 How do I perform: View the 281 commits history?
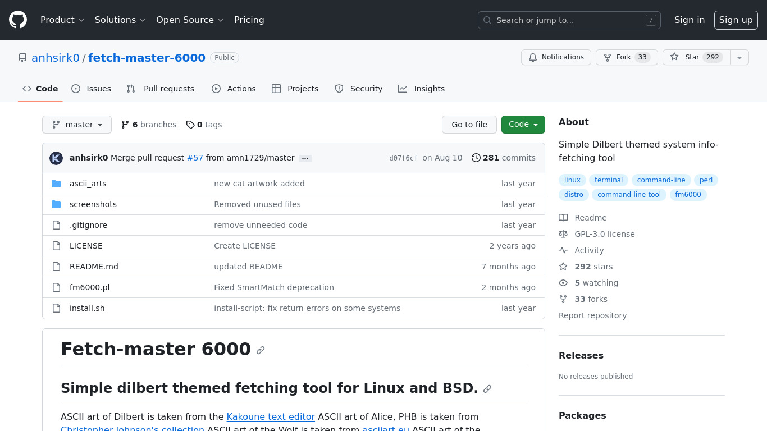click(504, 158)
